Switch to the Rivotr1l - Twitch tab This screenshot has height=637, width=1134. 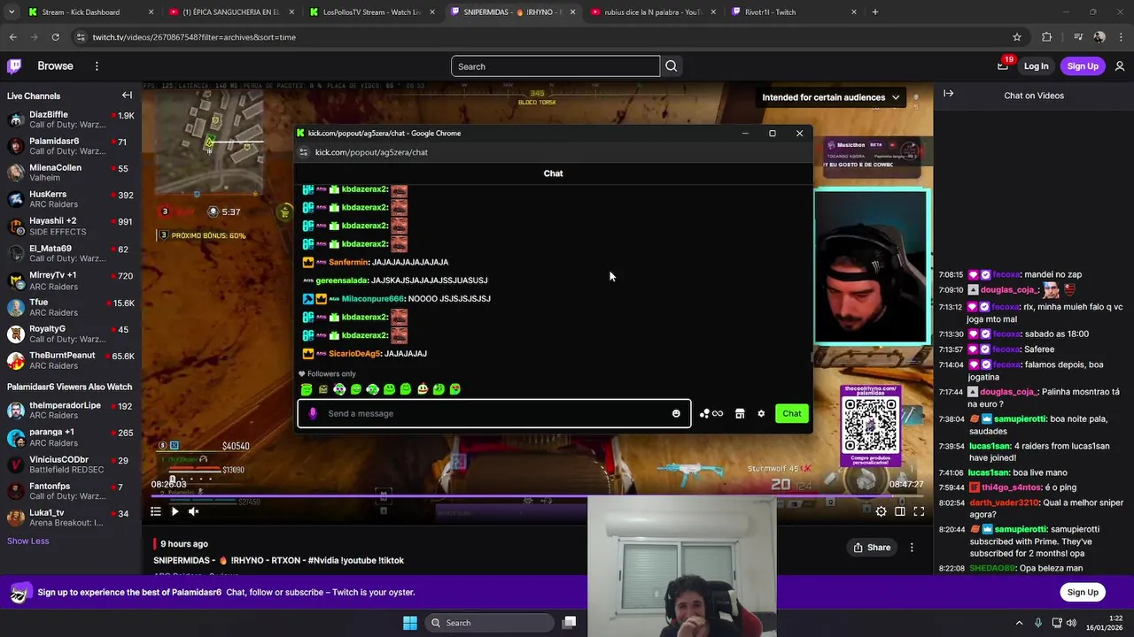795,12
